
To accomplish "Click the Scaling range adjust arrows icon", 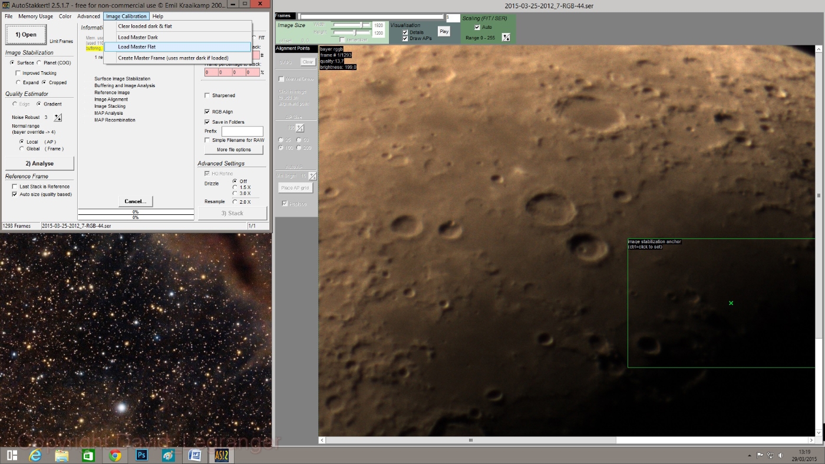I will pos(506,37).
